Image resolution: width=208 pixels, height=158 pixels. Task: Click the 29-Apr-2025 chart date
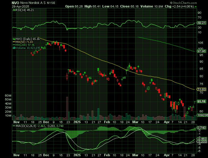pos(20,7)
